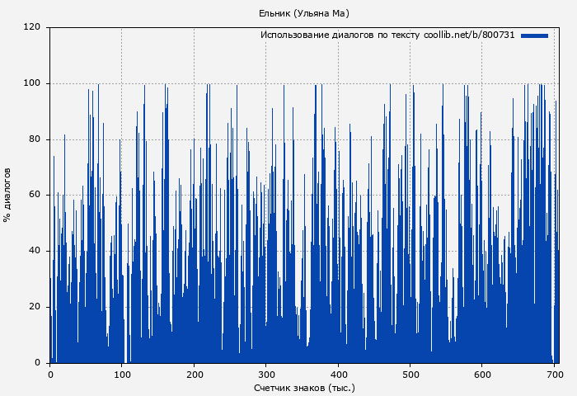
Task: Select the 400 tick on horizontal axis
Action: click(337, 374)
